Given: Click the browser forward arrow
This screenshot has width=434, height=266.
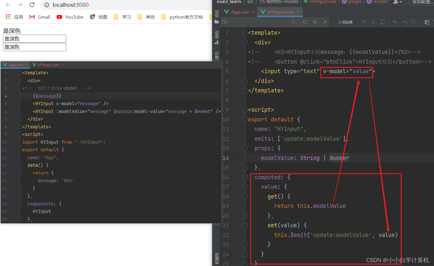Looking at the screenshot, I should pyautogui.click(x=20, y=5).
